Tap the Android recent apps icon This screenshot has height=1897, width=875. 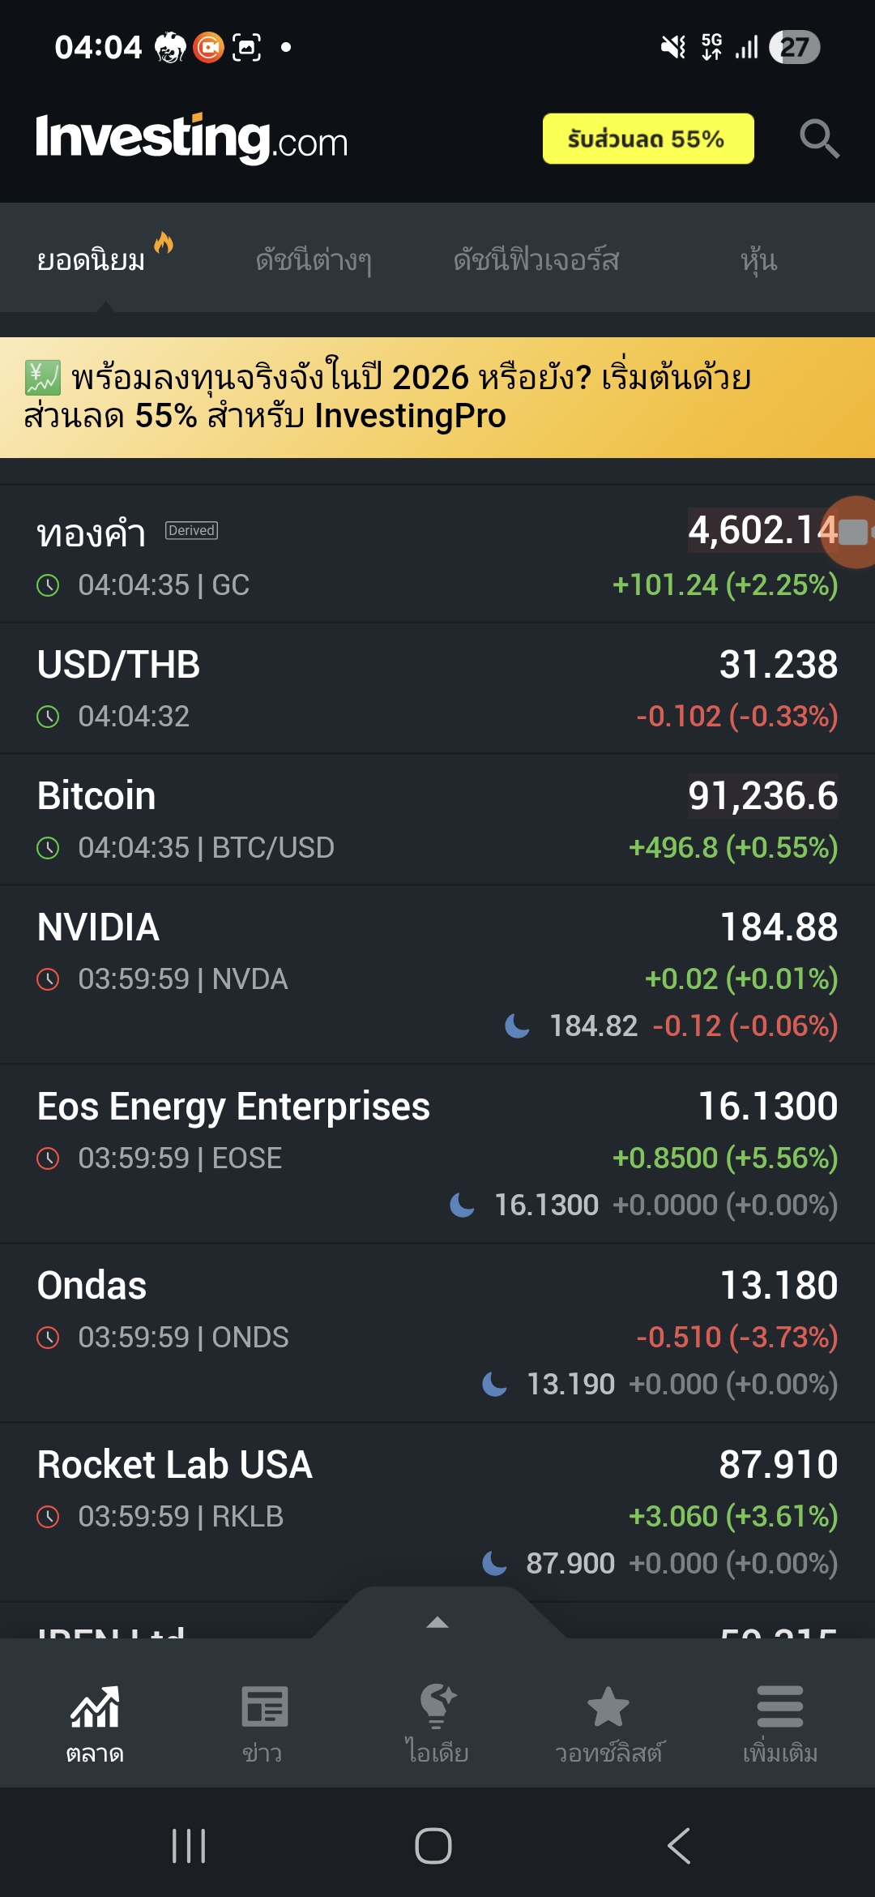point(189,1846)
